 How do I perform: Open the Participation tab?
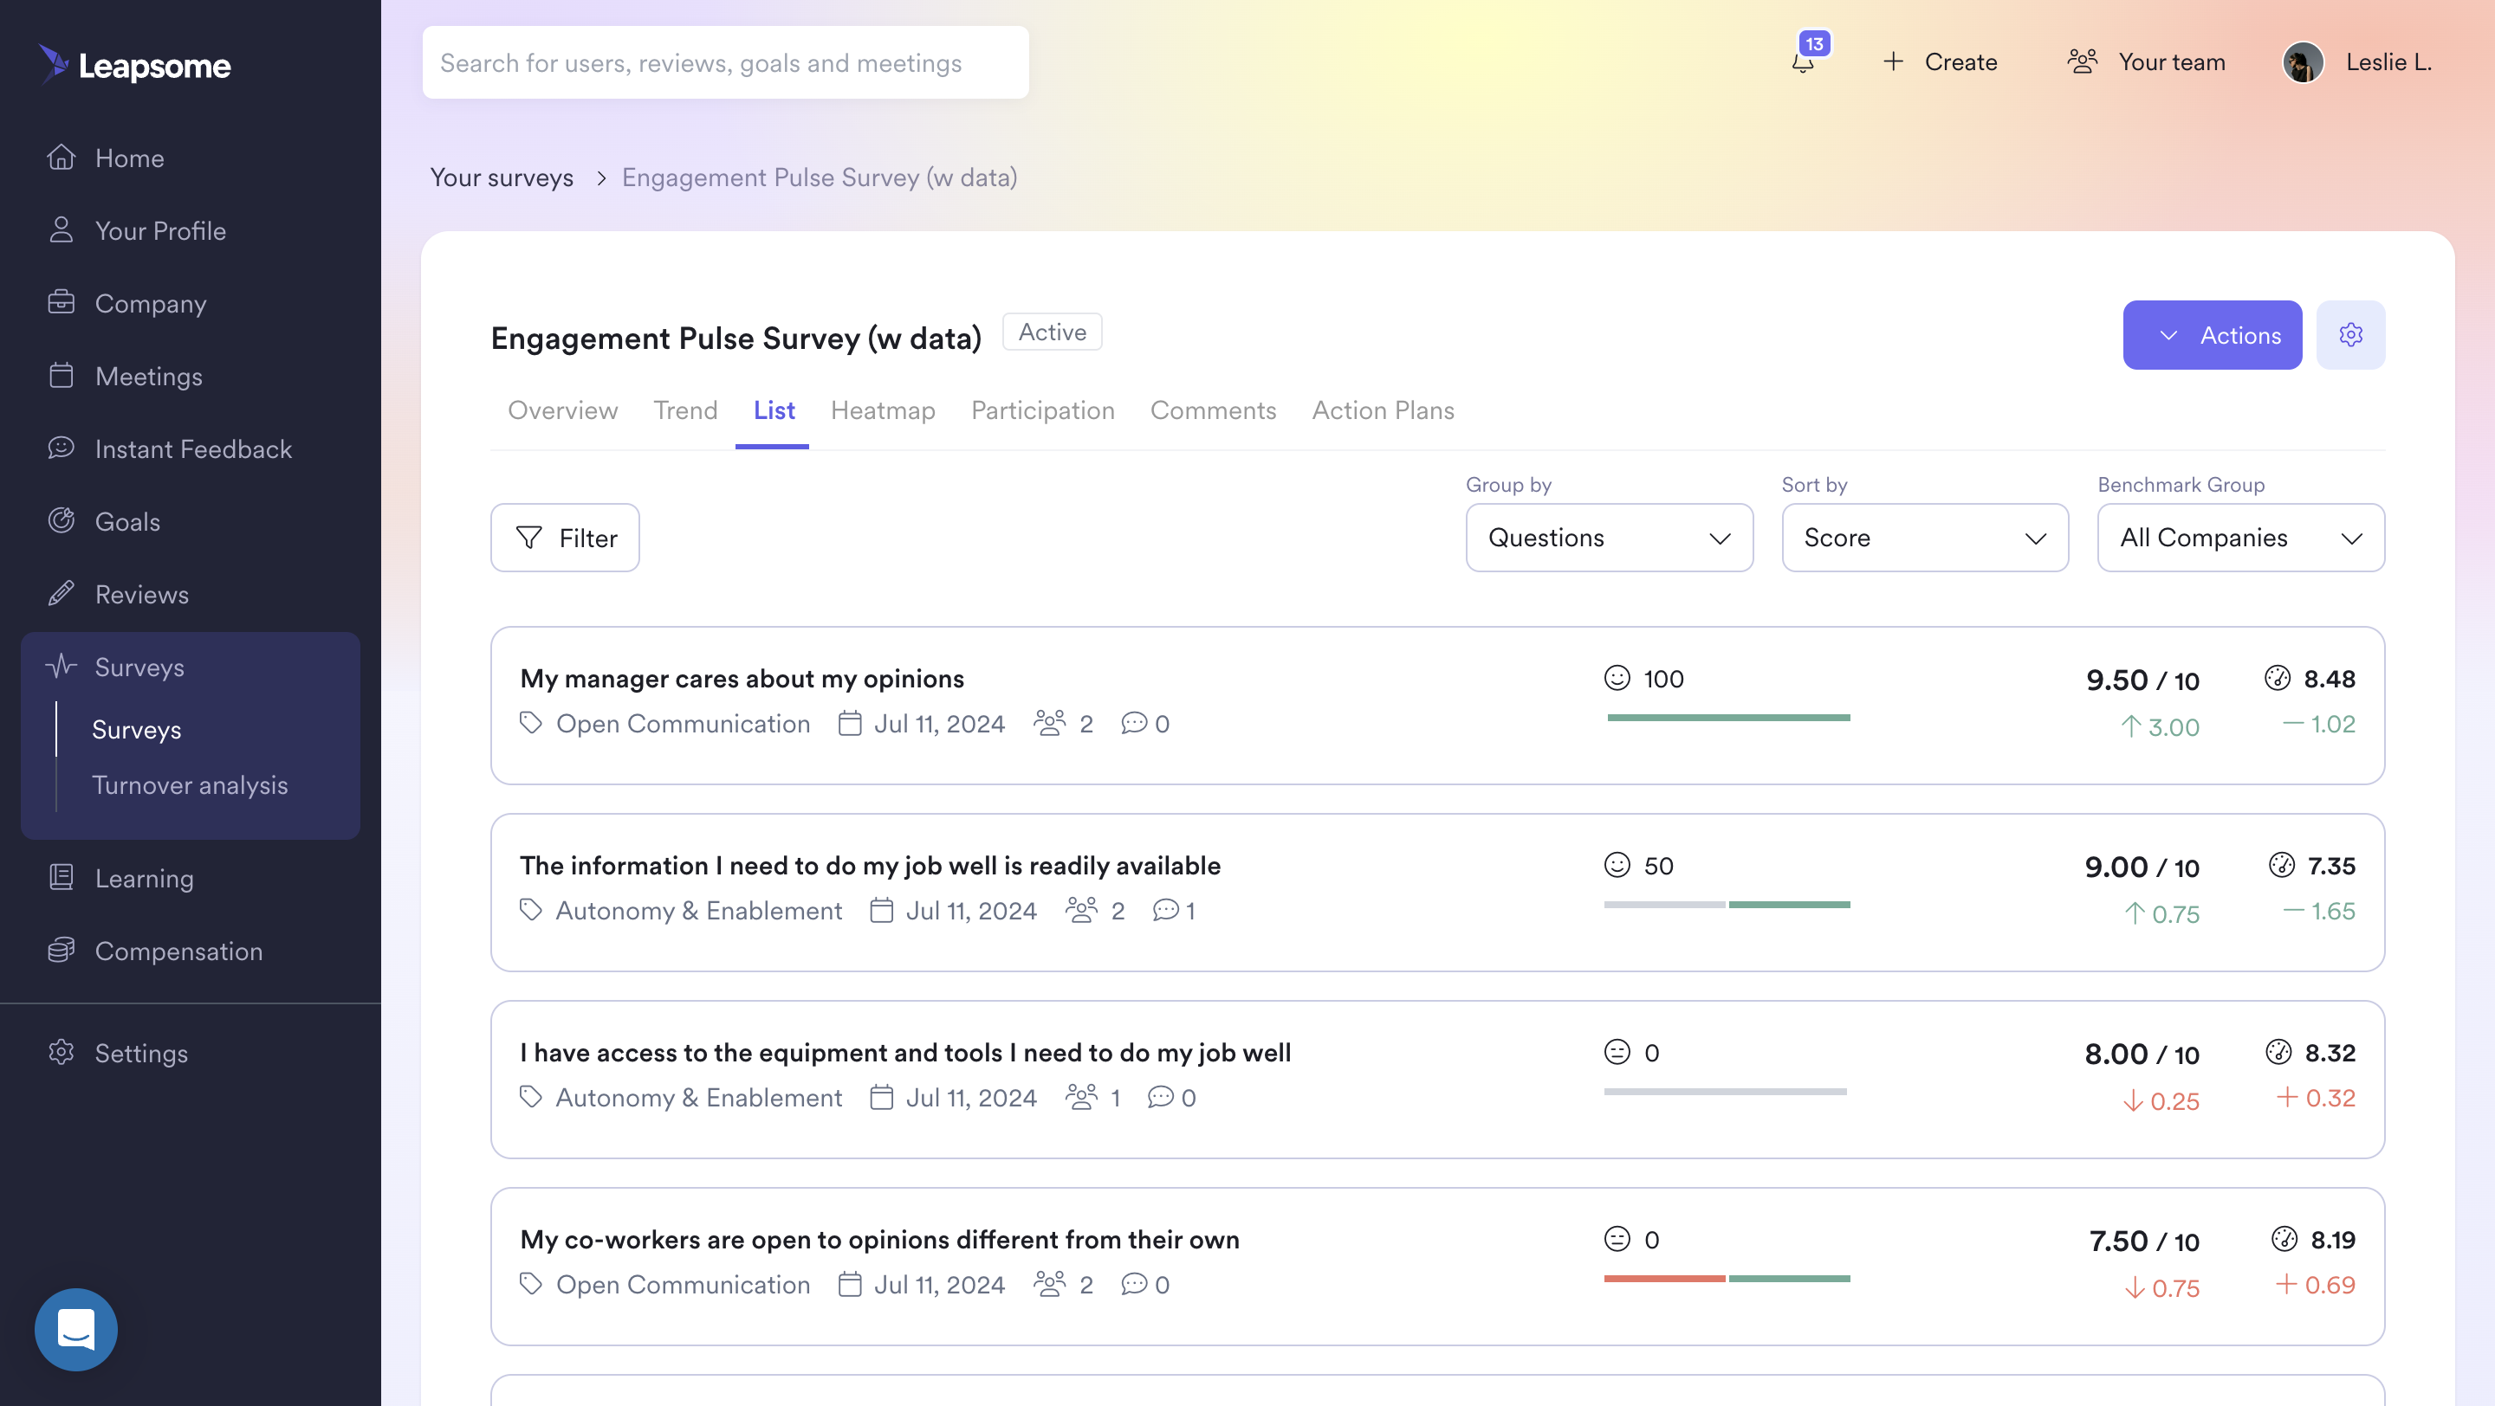point(1042,410)
